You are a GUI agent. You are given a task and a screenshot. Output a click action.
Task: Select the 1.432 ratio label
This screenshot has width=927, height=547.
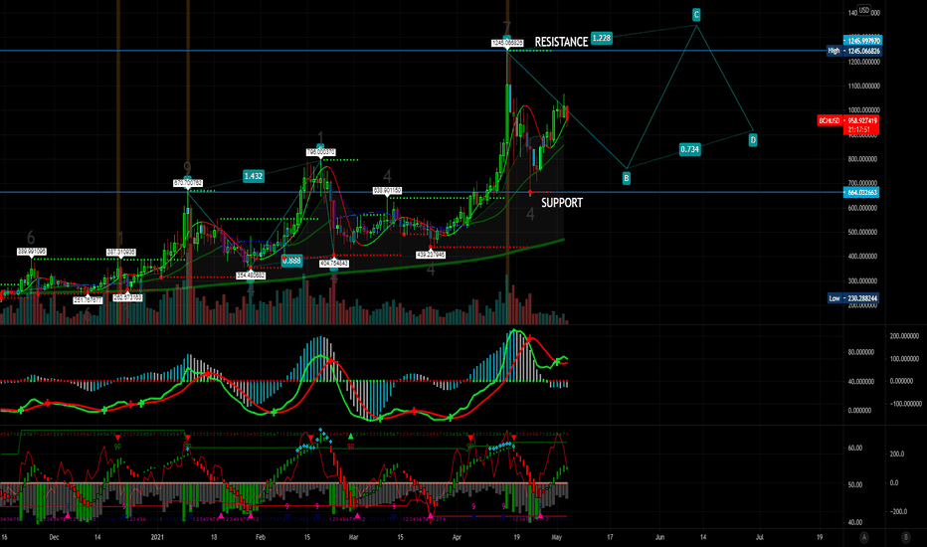point(253,176)
